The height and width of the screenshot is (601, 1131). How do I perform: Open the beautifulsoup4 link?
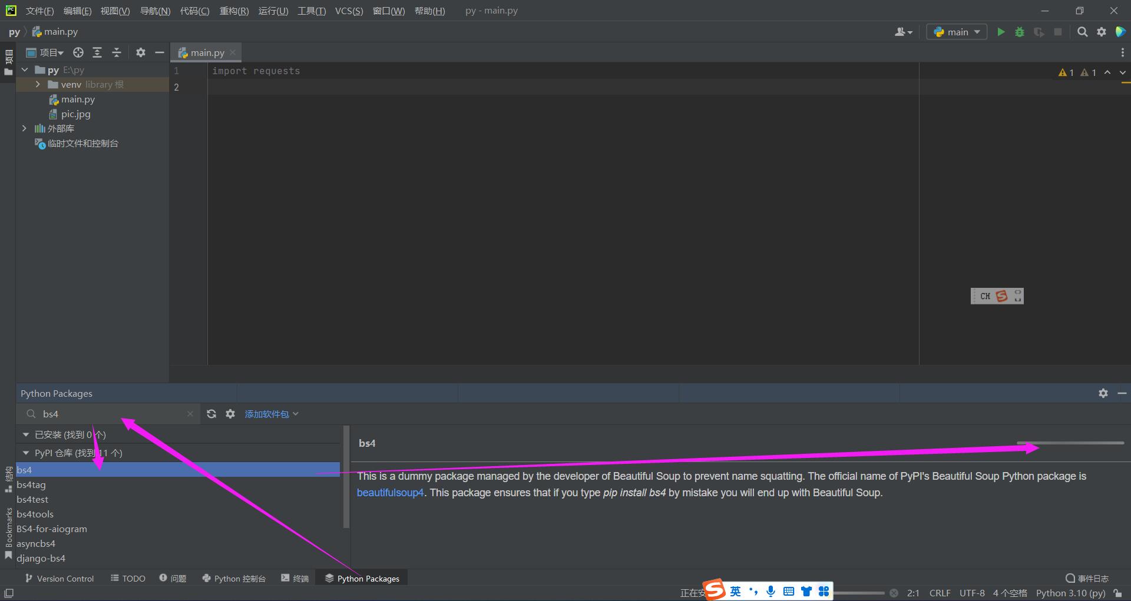pyautogui.click(x=390, y=493)
